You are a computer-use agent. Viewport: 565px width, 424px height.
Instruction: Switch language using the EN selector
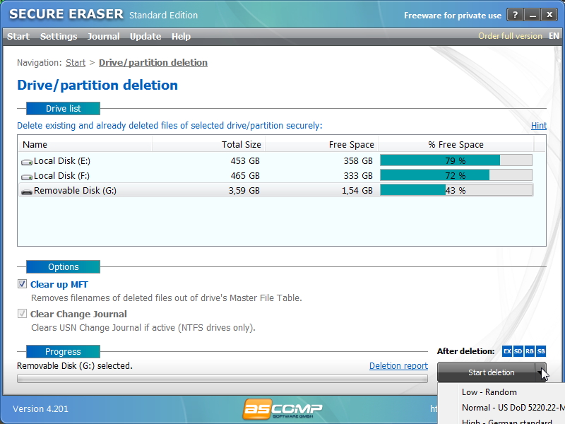[x=554, y=36]
